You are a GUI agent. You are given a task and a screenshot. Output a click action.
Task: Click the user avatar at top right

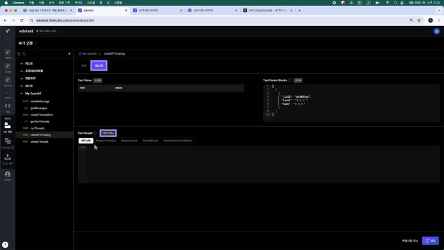pyautogui.click(x=436, y=32)
